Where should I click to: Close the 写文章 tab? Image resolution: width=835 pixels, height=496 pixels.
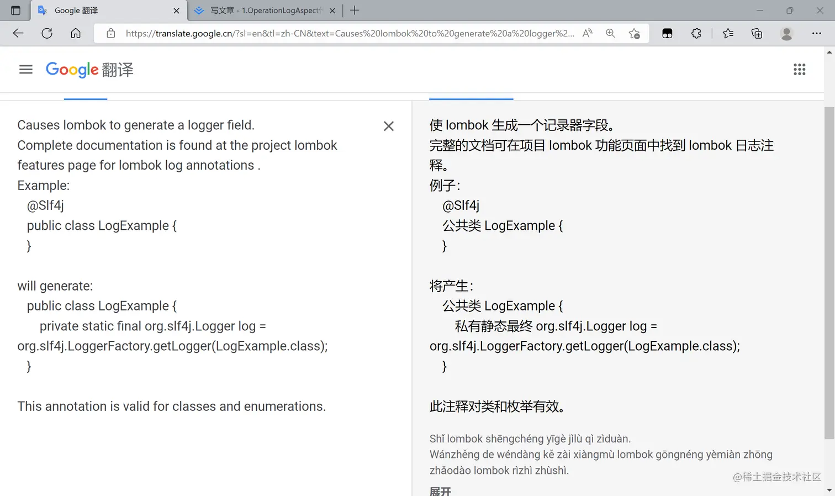[x=332, y=10]
